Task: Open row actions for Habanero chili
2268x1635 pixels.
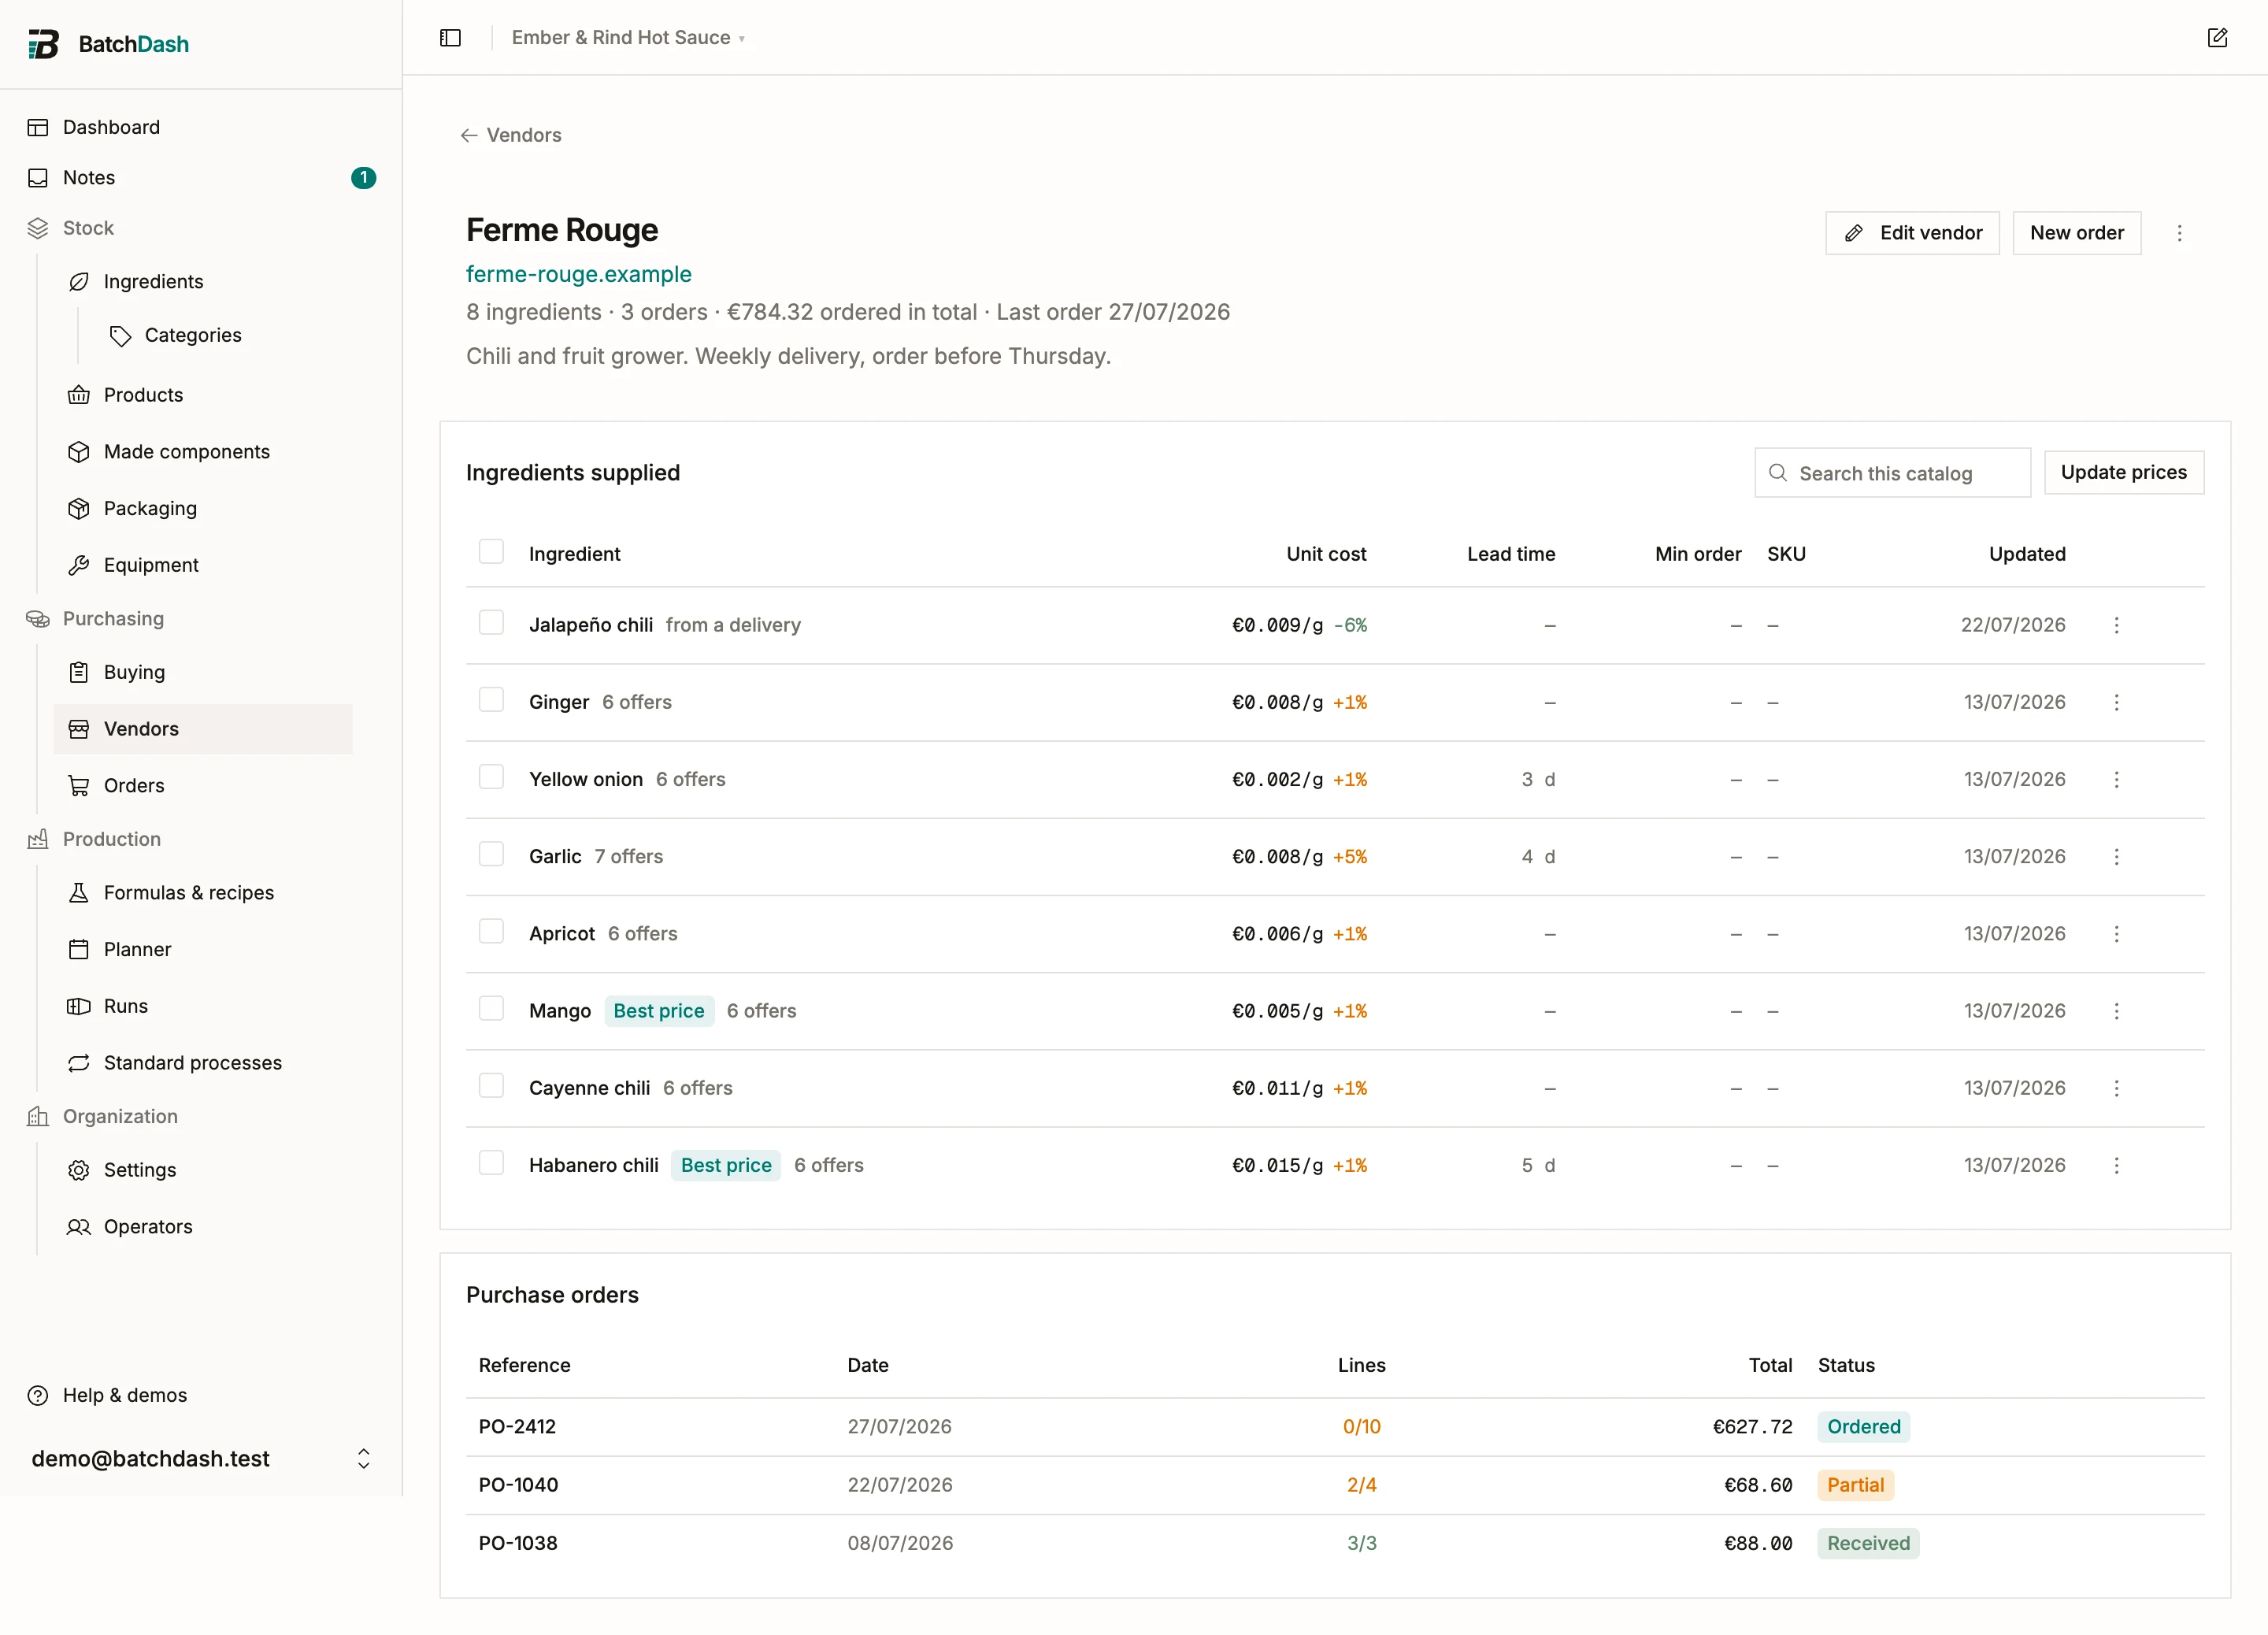Action: coord(2116,1165)
